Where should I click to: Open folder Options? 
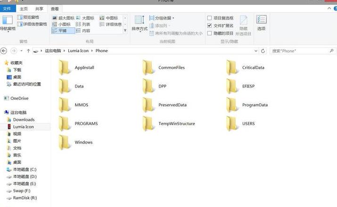261,23
